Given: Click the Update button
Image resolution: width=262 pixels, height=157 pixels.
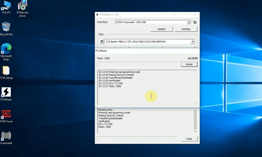Looking at the screenshot, I should 162,29.
